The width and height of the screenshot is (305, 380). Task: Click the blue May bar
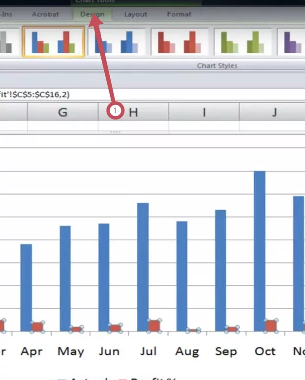[x=65, y=279]
